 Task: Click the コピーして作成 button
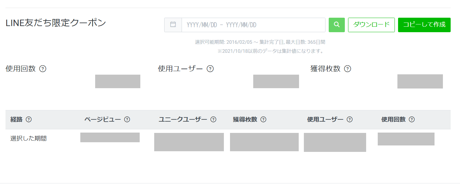coord(424,25)
